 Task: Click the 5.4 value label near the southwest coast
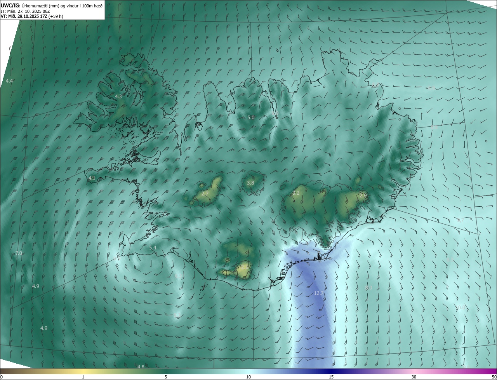tap(153, 248)
